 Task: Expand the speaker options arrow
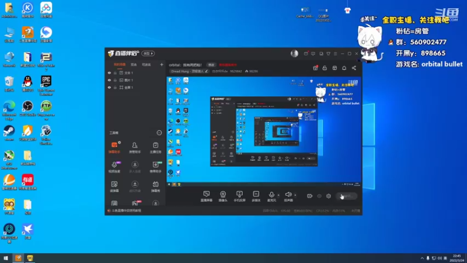295,195
